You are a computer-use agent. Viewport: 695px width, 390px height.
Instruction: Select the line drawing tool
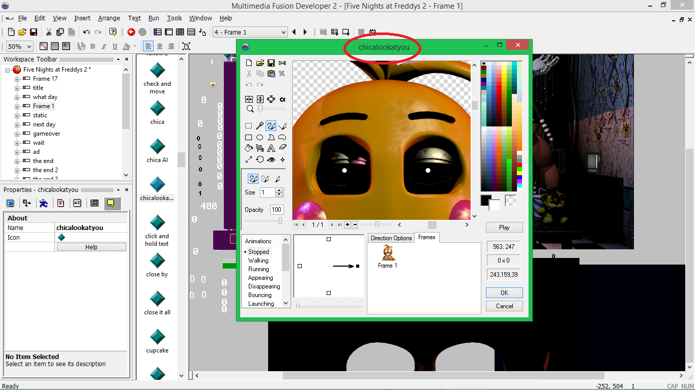pyautogui.click(x=282, y=126)
